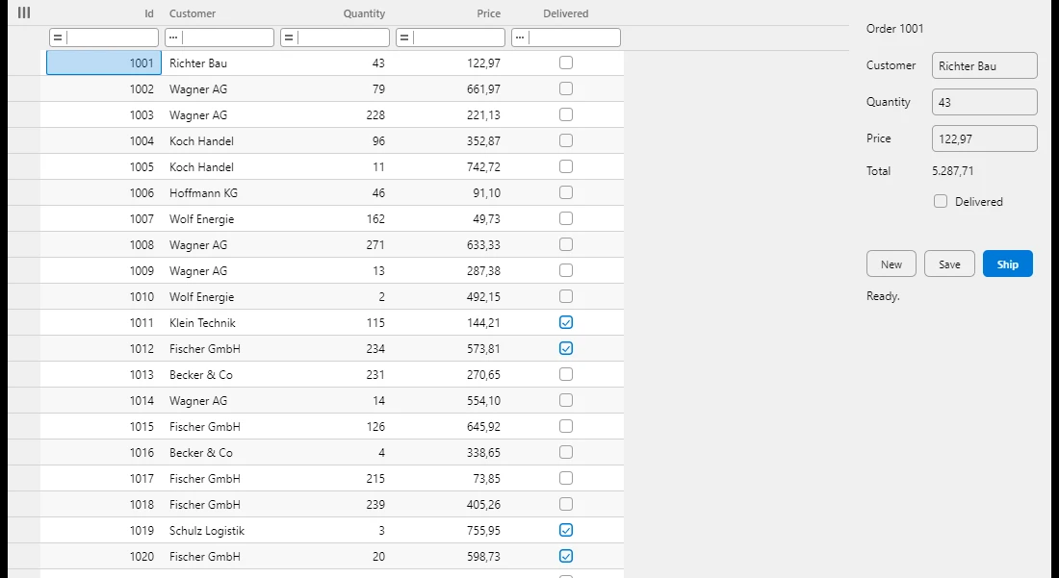Select order row 1002 by its Id
The height and width of the screenshot is (578, 1059).
tap(104, 89)
